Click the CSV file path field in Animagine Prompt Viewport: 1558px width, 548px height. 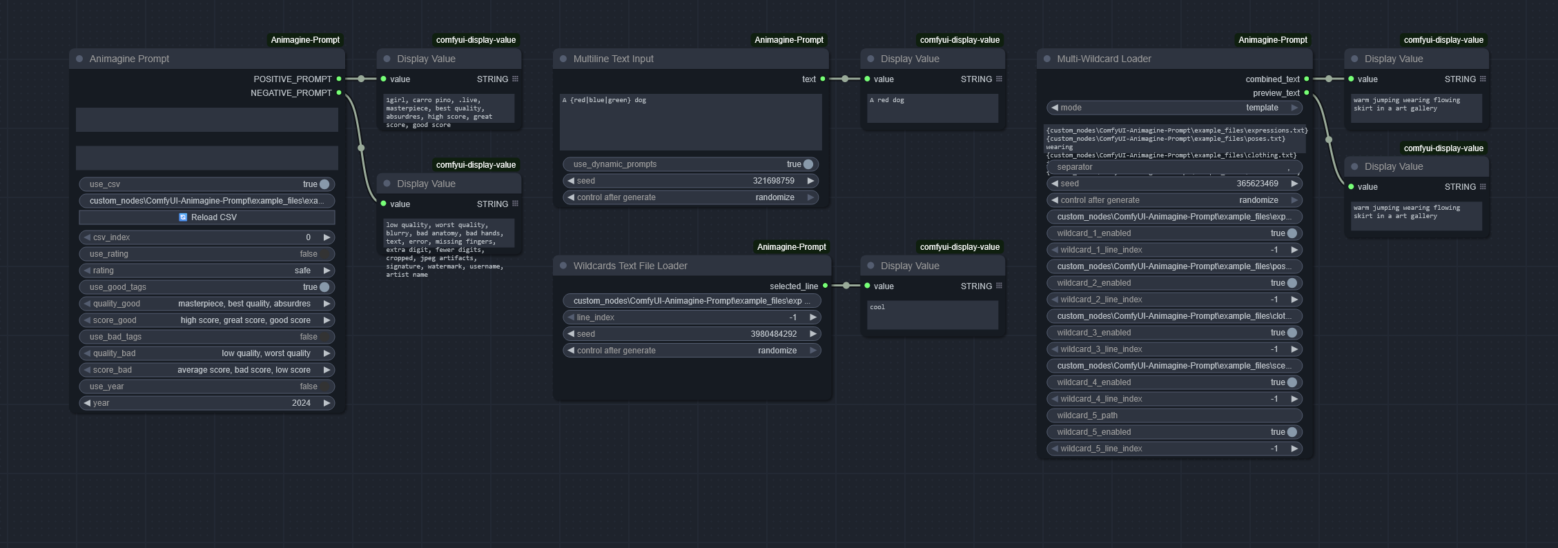(x=207, y=201)
